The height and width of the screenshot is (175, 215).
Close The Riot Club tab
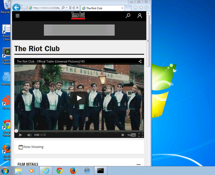pos(122,8)
